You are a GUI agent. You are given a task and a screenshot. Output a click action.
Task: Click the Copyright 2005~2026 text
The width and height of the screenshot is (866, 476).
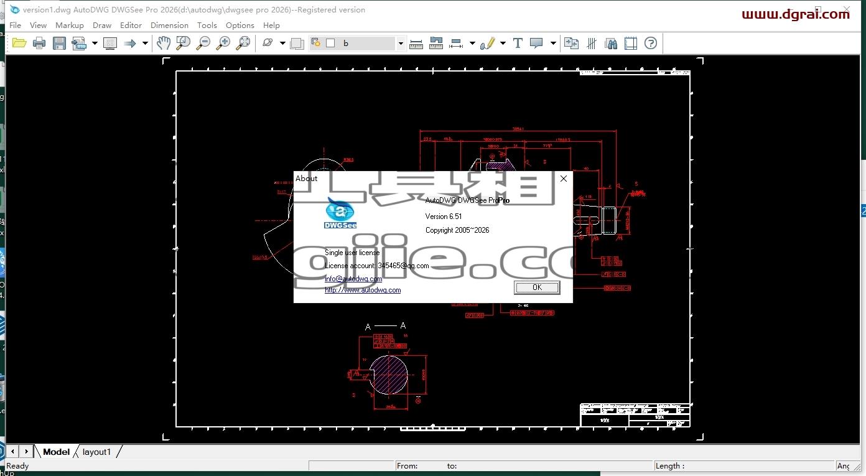pos(457,230)
